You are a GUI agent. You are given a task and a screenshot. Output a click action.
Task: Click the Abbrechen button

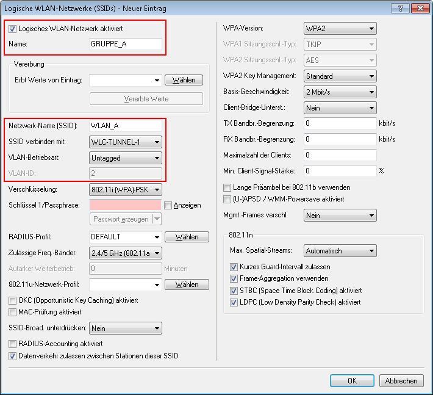point(401,380)
